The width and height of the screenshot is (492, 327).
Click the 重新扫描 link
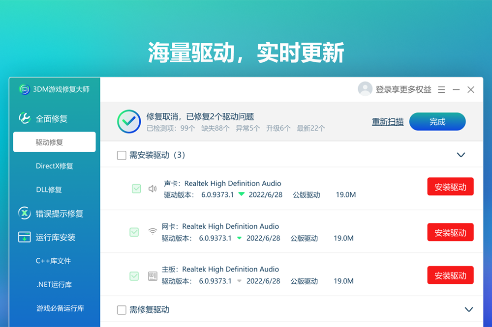click(x=388, y=122)
